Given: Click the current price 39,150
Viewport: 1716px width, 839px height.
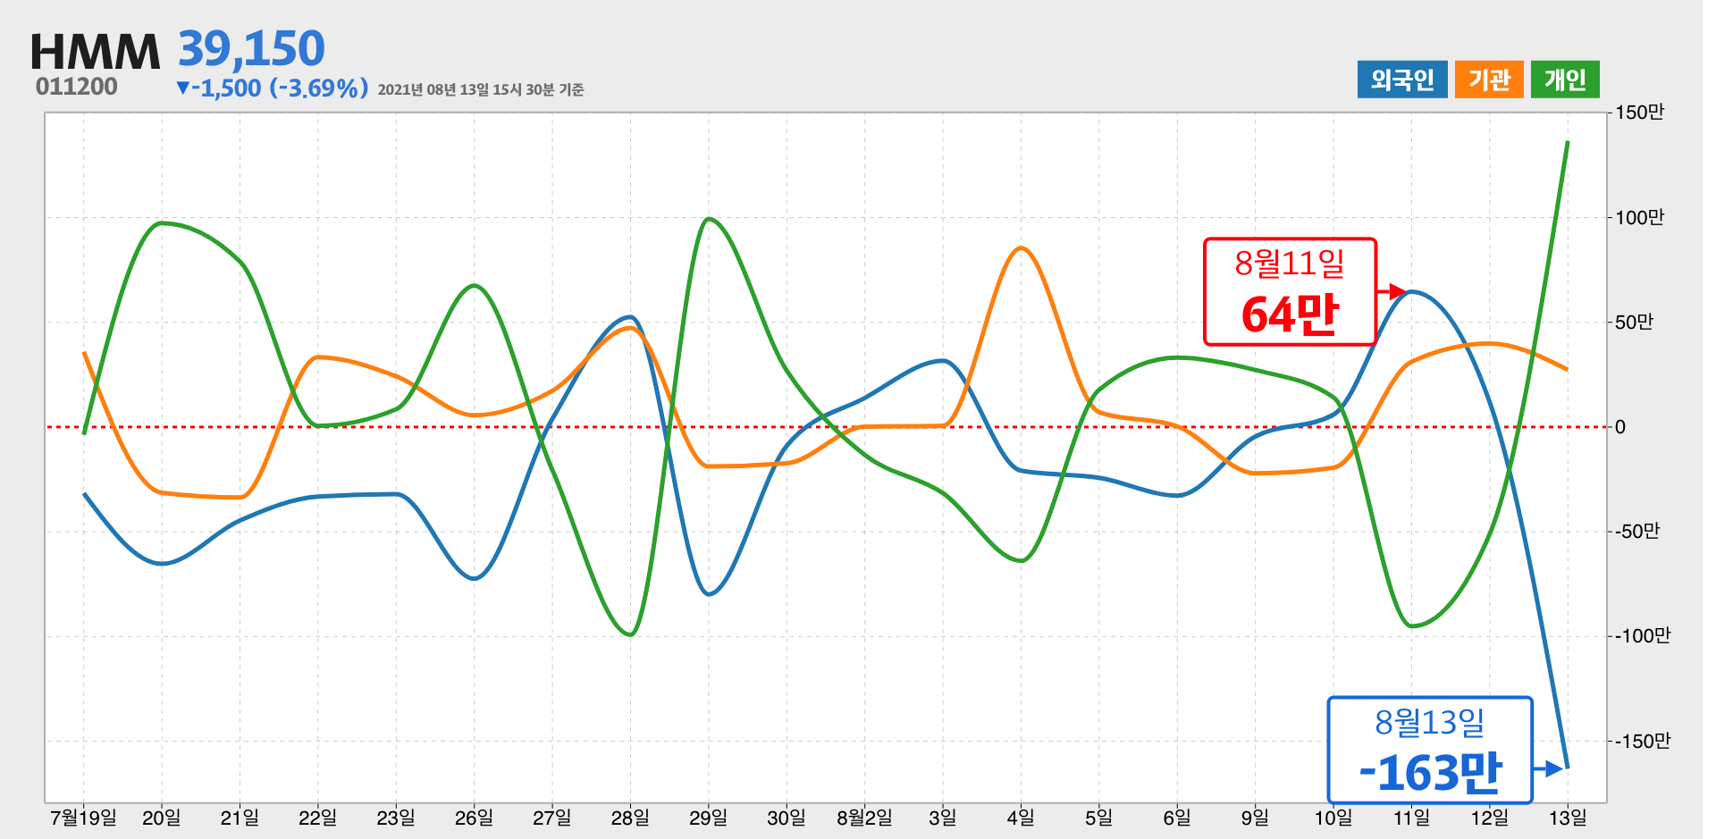Looking at the screenshot, I should tap(251, 48).
